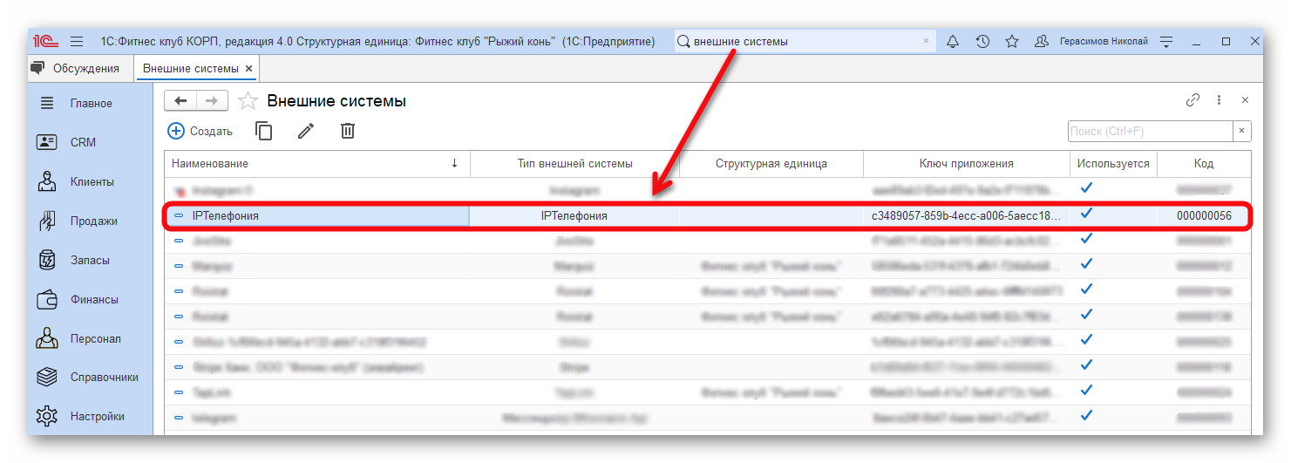Click the copy item icon in toolbar
Image resolution: width=1291 pixels, height=463 pixels.
point(263,131)
